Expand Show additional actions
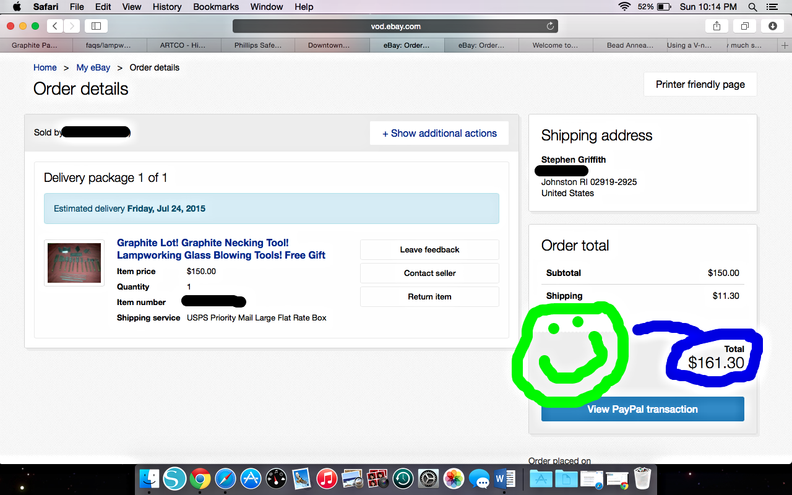The width and height of the screenshot is (792, 495). pyautogui.click(x=439, y=133)
